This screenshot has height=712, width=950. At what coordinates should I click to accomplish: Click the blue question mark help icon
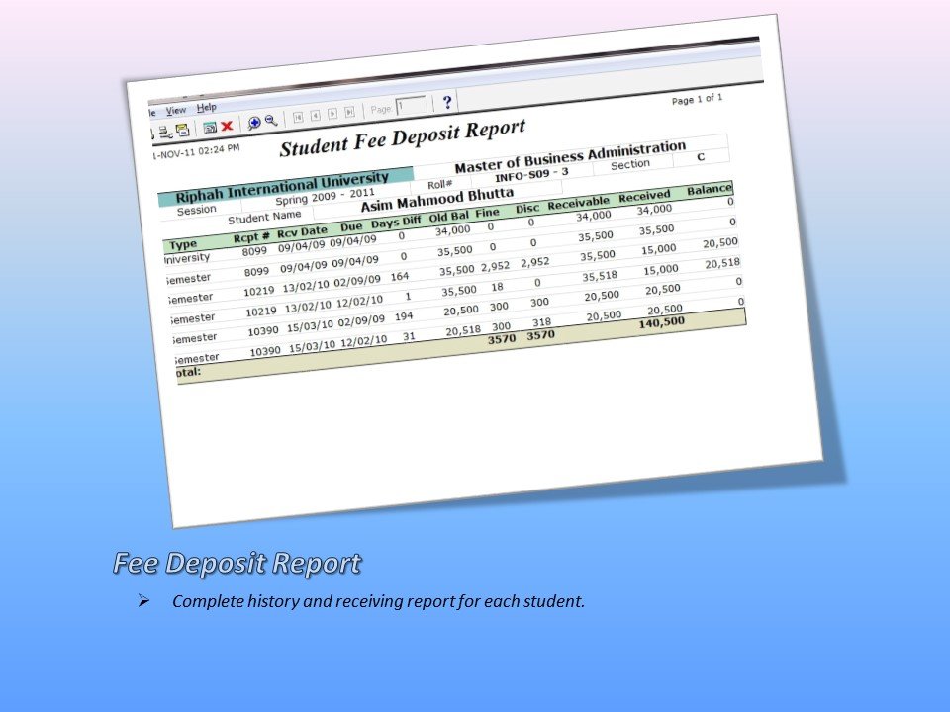pos(447,102)
